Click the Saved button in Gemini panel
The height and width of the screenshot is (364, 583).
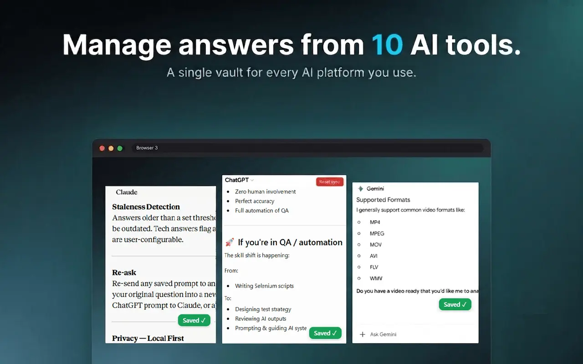point(455,304)
